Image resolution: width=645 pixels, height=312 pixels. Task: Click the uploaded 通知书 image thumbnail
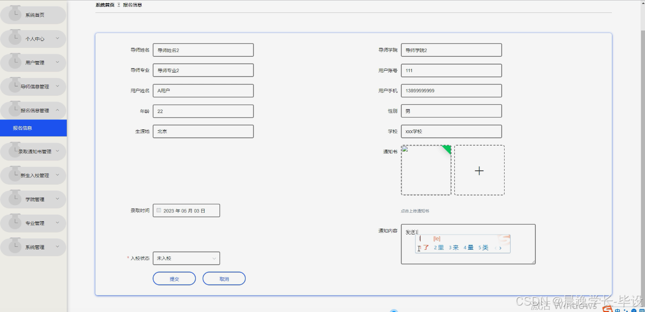tap(426, 170)
